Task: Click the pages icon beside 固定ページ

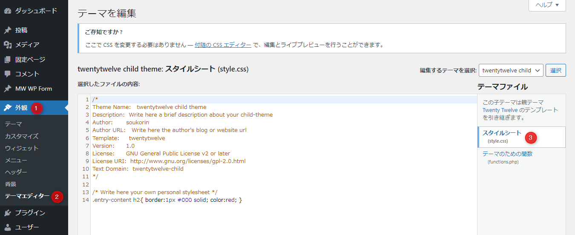Action: [7, 60]
